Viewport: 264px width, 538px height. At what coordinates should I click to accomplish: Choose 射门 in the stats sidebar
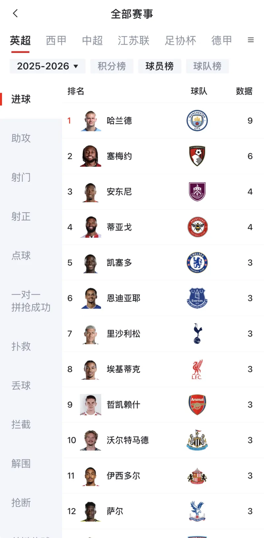(x=21, y=177)
